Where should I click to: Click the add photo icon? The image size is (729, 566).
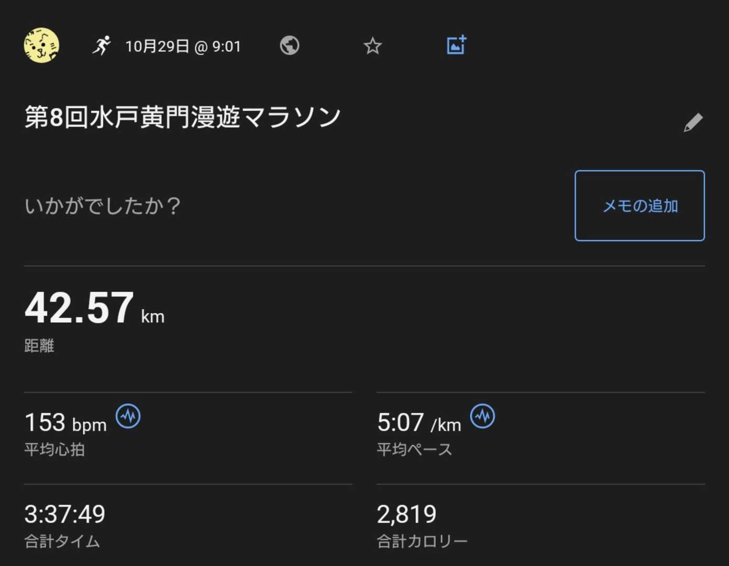pyautogui.click(x=456, y=46)
